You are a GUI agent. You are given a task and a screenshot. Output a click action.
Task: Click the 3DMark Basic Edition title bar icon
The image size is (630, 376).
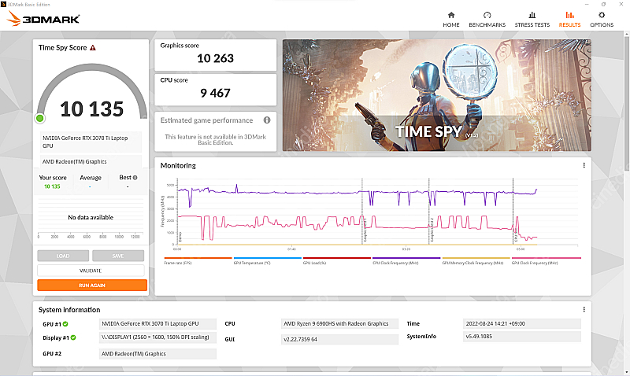pyautogui.click(x=4, y=4)
